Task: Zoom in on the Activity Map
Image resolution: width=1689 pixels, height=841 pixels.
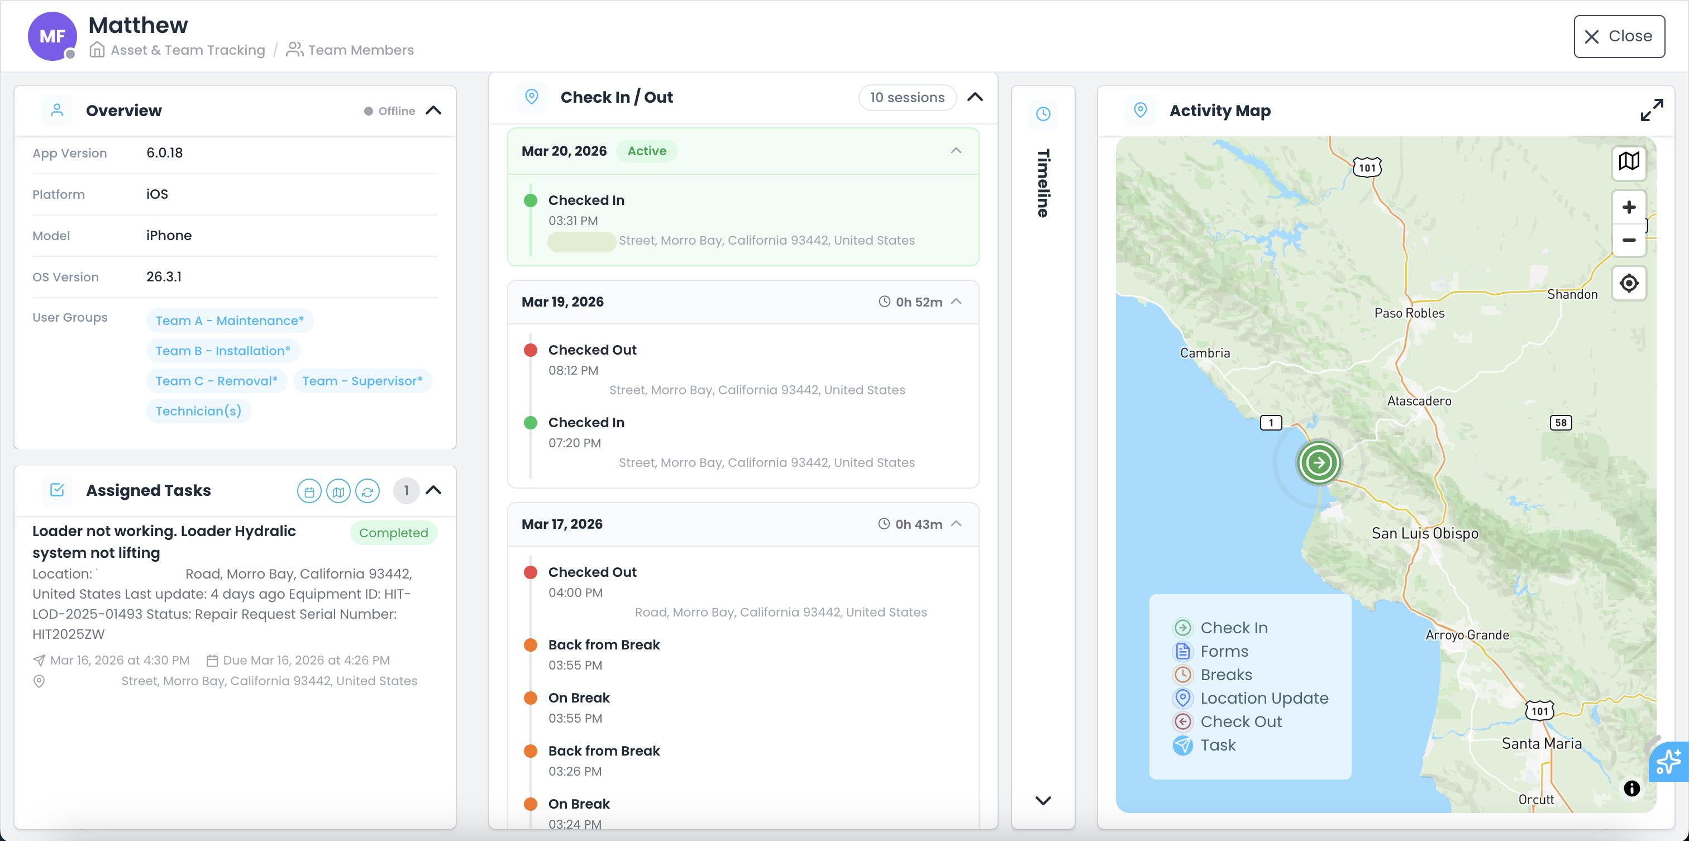Action: coord(1629,208)
